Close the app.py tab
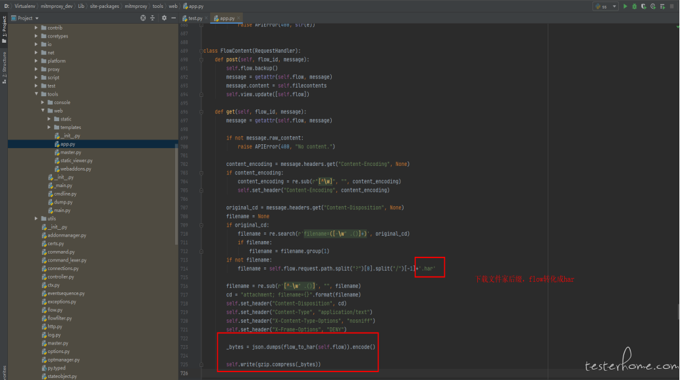 238,18
